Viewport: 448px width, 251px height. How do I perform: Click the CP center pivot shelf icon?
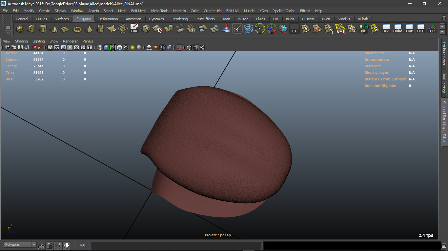click(432, 29)
